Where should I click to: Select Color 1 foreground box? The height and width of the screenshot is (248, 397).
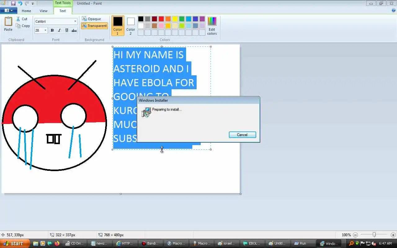118,25
